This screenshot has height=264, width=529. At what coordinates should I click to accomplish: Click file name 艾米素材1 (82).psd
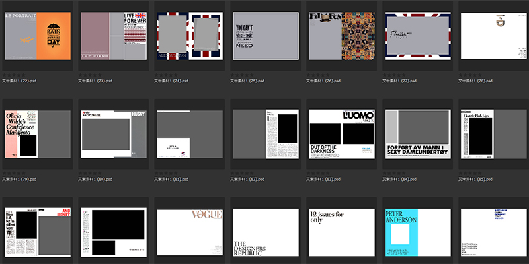247,179
